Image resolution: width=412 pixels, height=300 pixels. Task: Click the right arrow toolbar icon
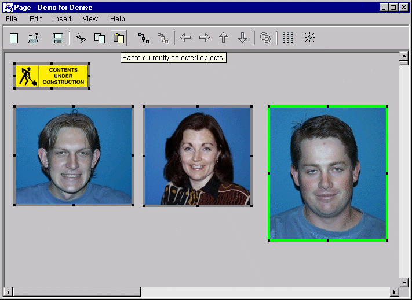(x=205, y=38)
